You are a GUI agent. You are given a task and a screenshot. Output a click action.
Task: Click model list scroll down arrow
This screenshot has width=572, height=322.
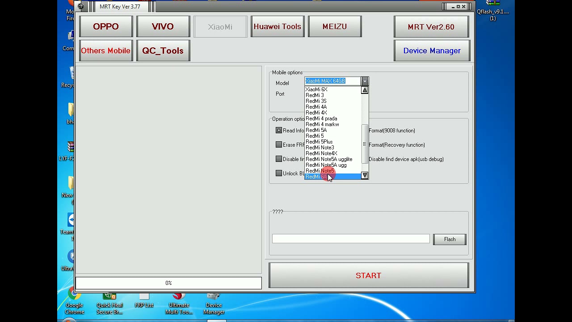[365, 175]
